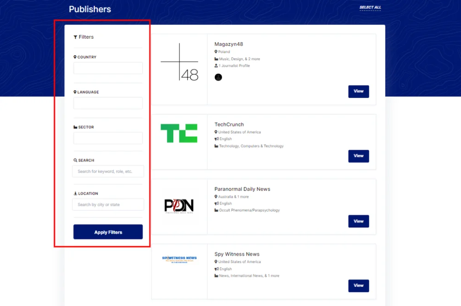This screenshot has height=306, width=461.
Task: Click the pin icon next to Country label
Action: tap(75, 57)
